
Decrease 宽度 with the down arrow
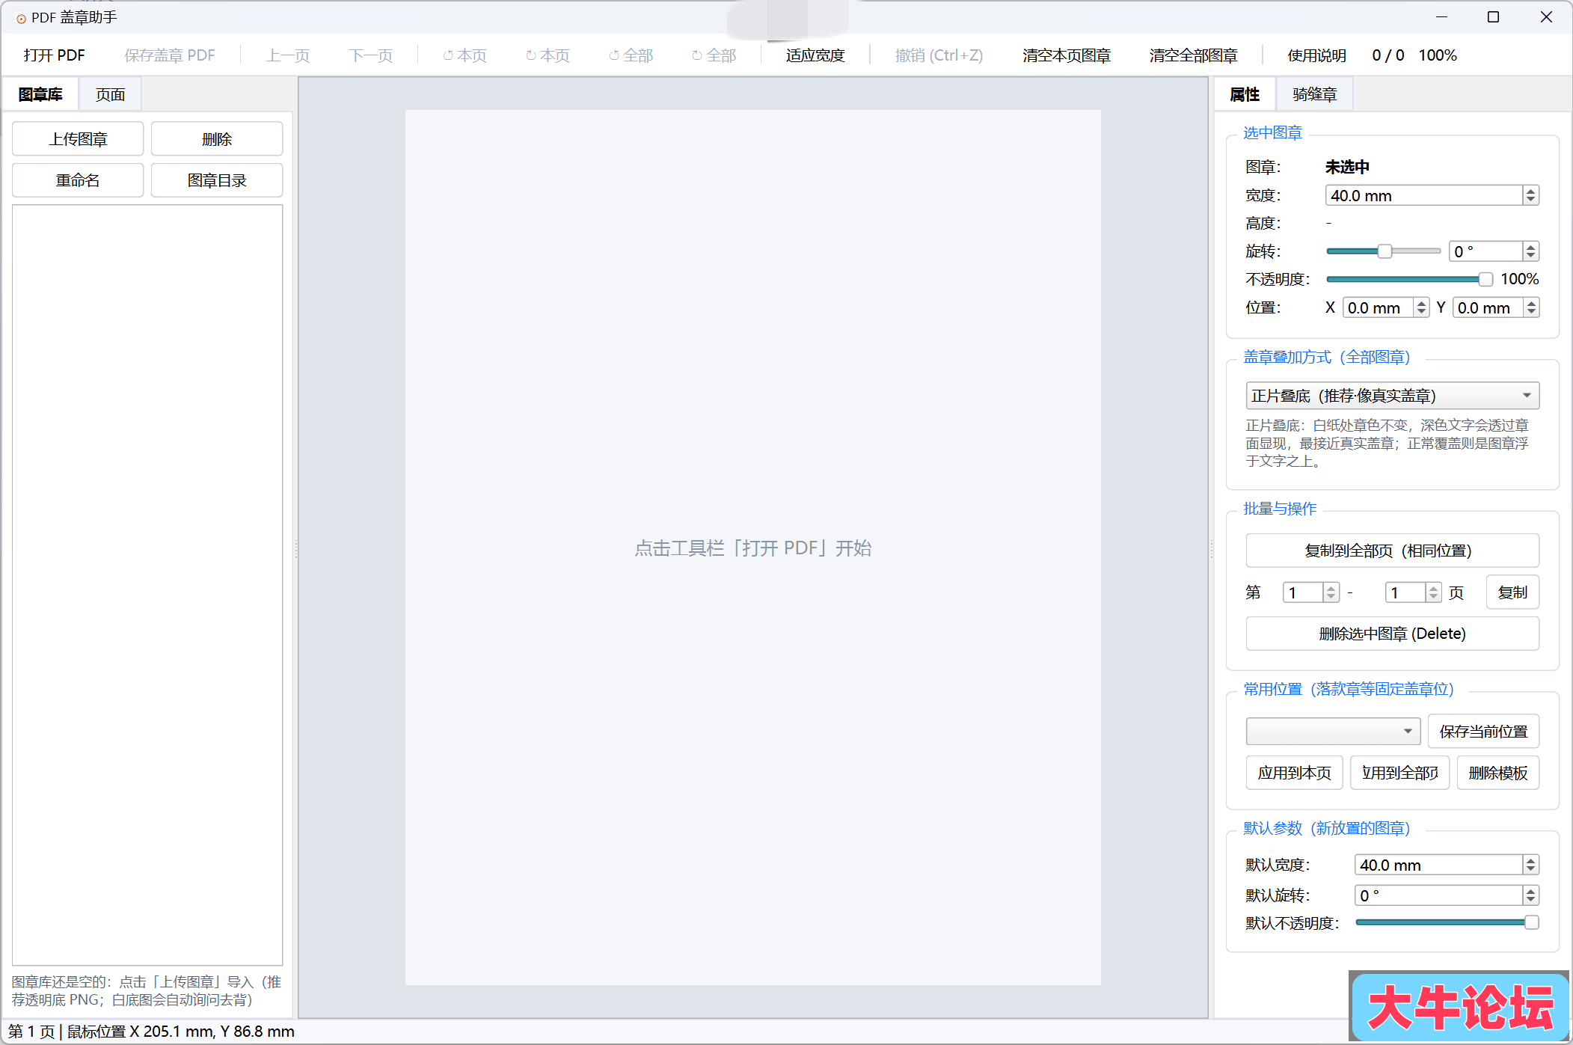[1531, 200]
